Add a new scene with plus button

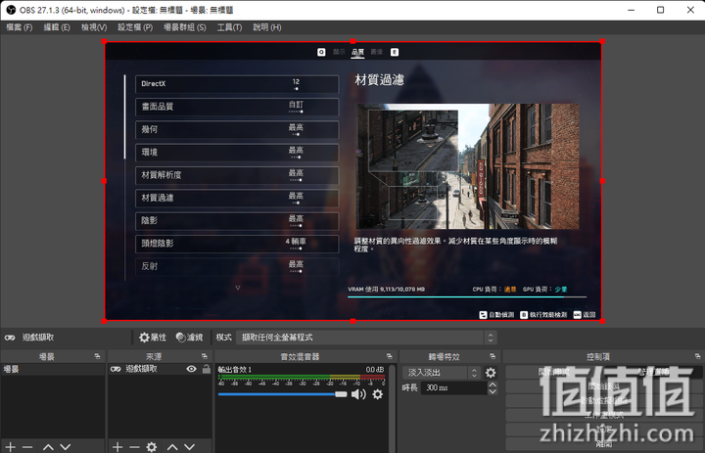pyautogui.click(x=11, y=447)
